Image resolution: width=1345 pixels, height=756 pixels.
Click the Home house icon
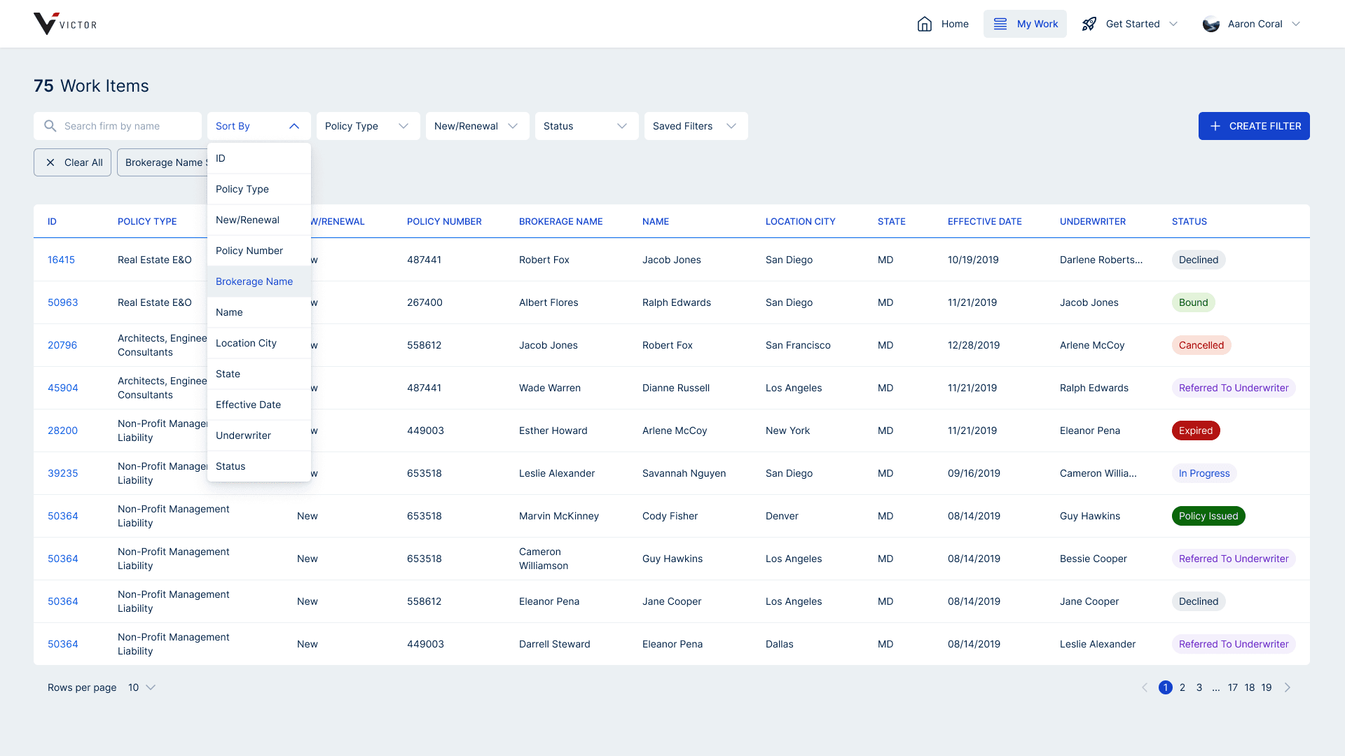tap(924, 24)
